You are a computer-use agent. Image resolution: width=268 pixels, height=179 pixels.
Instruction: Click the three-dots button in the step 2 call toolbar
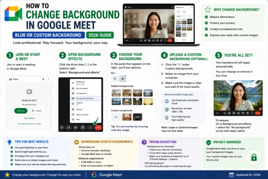click(90, 128)
